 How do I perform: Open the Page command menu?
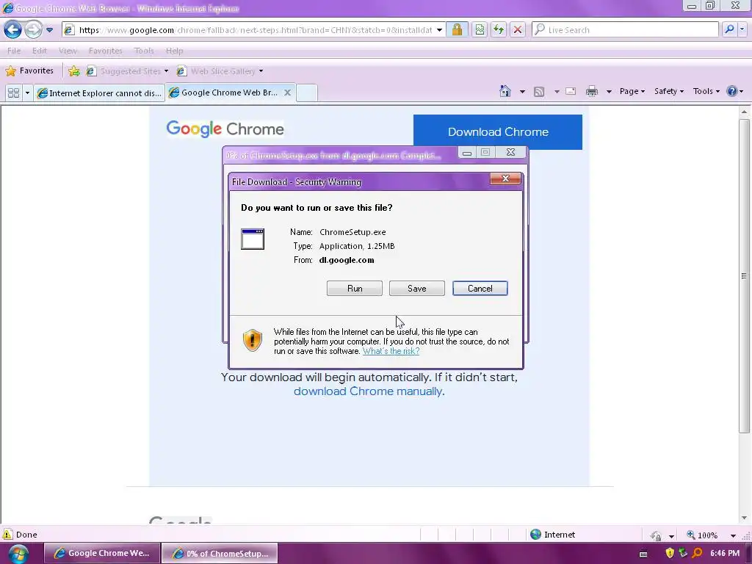(632, 91)
